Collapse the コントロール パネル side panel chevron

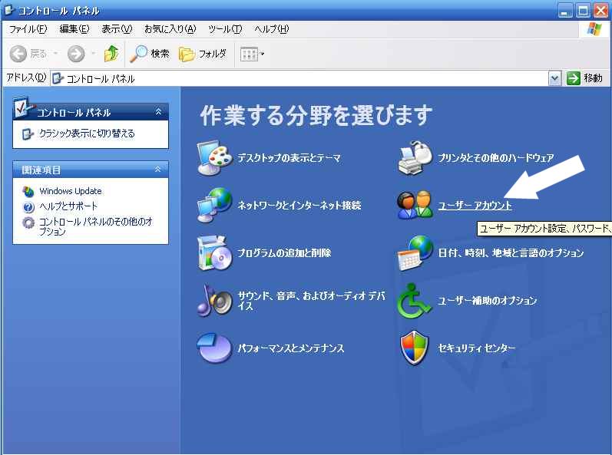click(x=158, y=112)
